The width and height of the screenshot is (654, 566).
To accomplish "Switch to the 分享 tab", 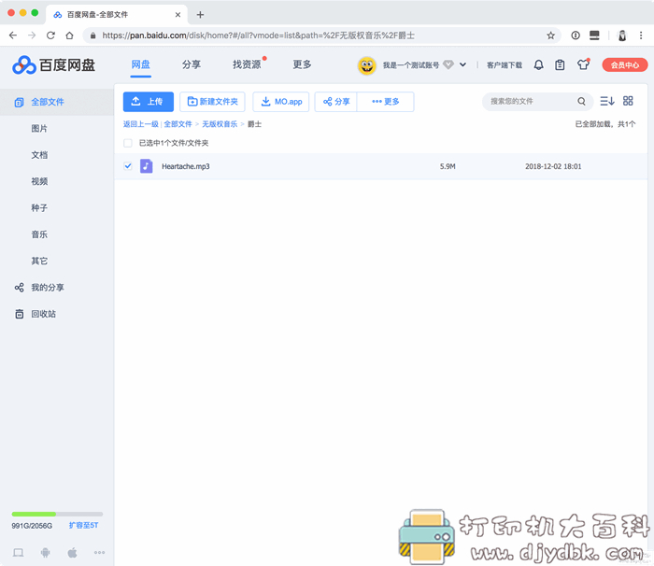I will tap(192, 64).
